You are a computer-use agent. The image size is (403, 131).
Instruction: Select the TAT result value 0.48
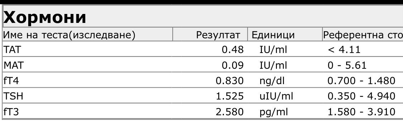pos(232,50)
